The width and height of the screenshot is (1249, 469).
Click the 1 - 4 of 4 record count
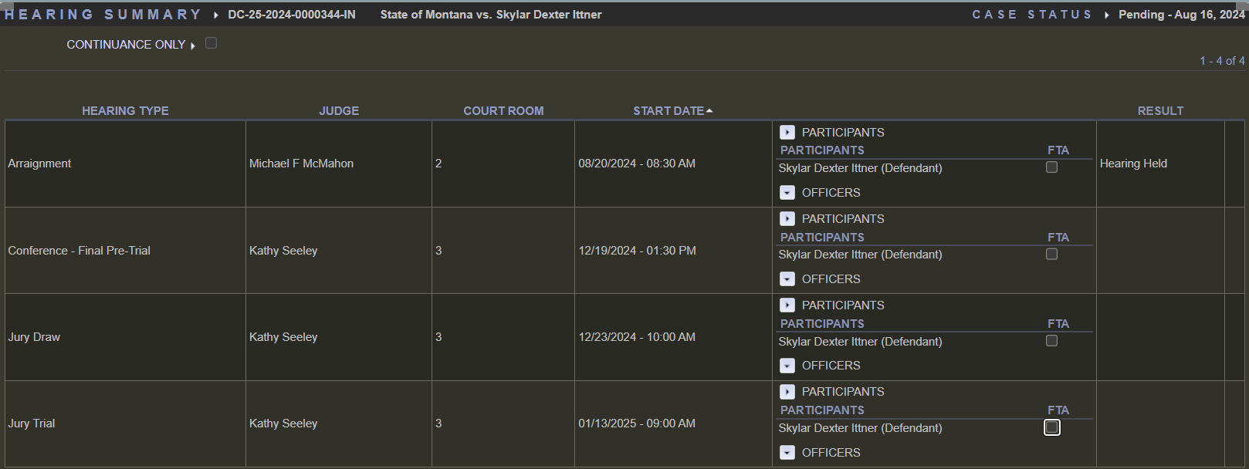tap(1222, 61)
